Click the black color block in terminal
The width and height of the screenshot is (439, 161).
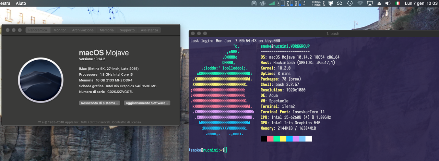[x=264, y=139]
